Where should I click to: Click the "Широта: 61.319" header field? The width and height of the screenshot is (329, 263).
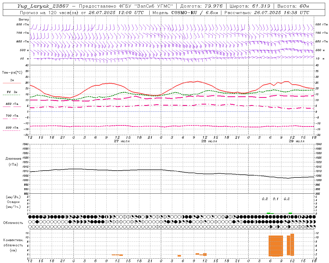pos(250,6)
